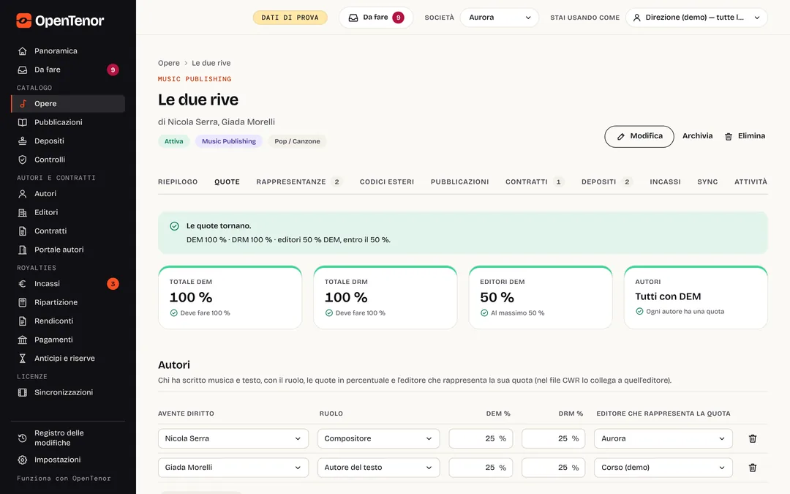790x494 pixels.
Task: Open the Attività tab
Action: click(x=750, y=182)
